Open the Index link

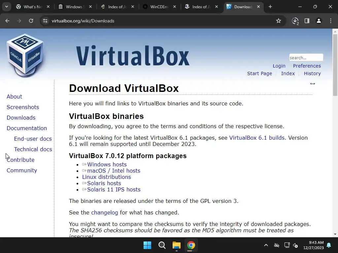[x=288, y=73]
